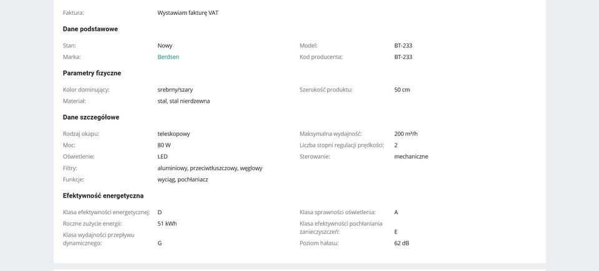The image size is (599, 271).
Task: Click the "teleskopowy" hood type value
Action: click(x=173, y=134)
